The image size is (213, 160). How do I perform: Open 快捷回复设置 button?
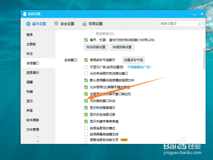(x=122, y=47)
